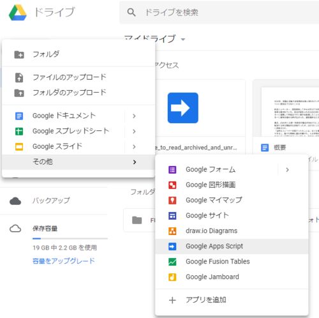Click the backup cloud icon in sidebar
Screen dimensions: 319x318
coord(15,201)
